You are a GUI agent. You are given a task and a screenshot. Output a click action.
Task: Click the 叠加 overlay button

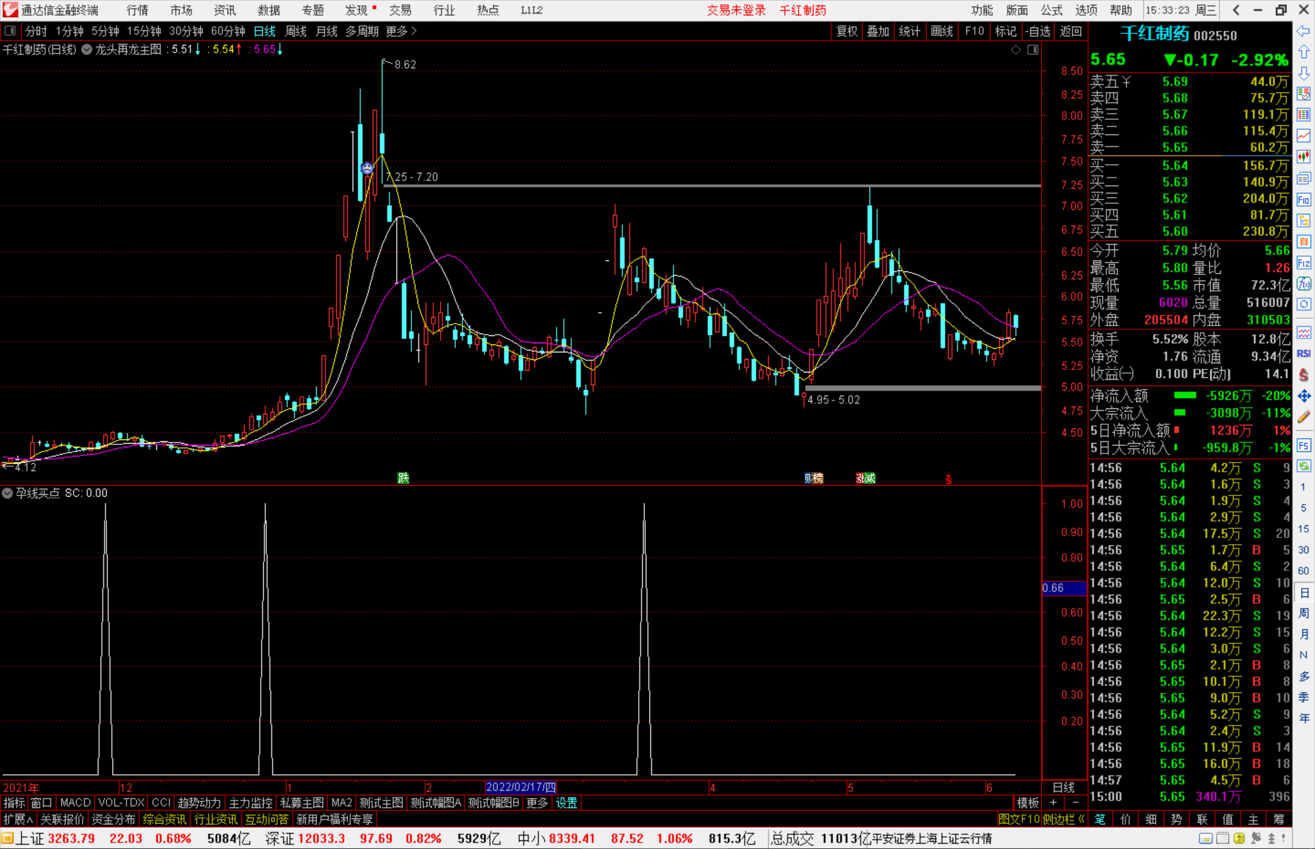click(x=878, y=31)
